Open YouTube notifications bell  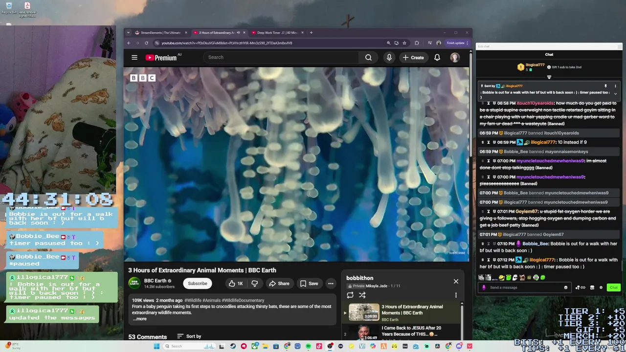(x=437, y=57)
